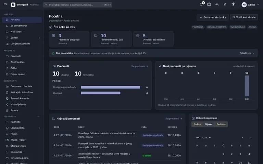This screenshot has height=164, width=263.
Task: Open Smeće trash item
Action: coord(22,110)
